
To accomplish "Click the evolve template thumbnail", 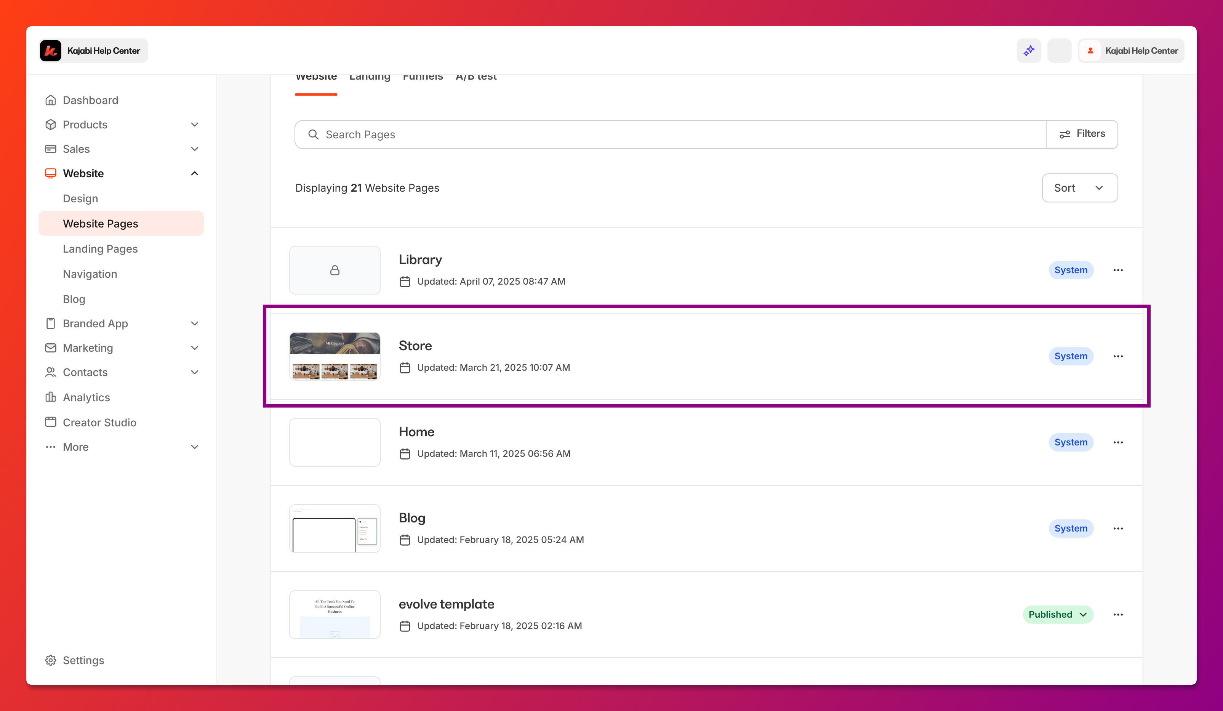I will pos(335,615).
